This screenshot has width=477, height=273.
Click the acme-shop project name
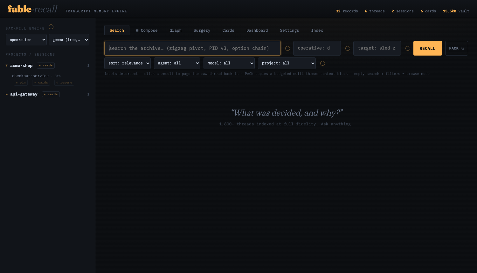click(x=21, y=66)
